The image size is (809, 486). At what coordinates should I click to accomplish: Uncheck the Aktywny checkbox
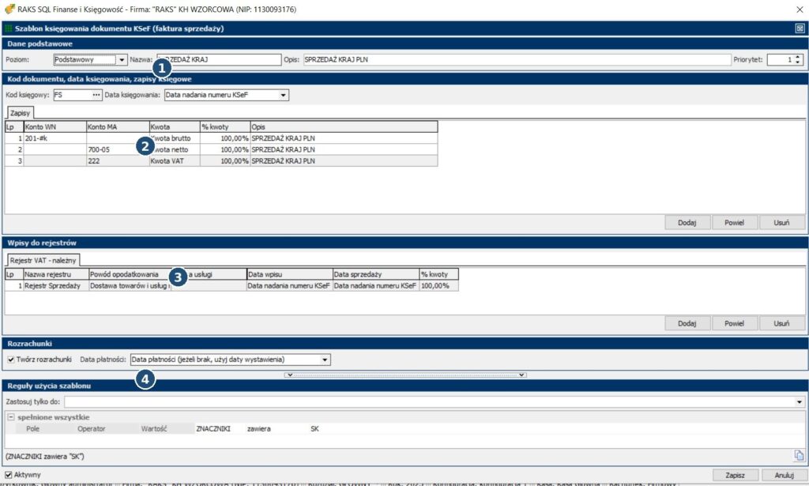point(9,475)
